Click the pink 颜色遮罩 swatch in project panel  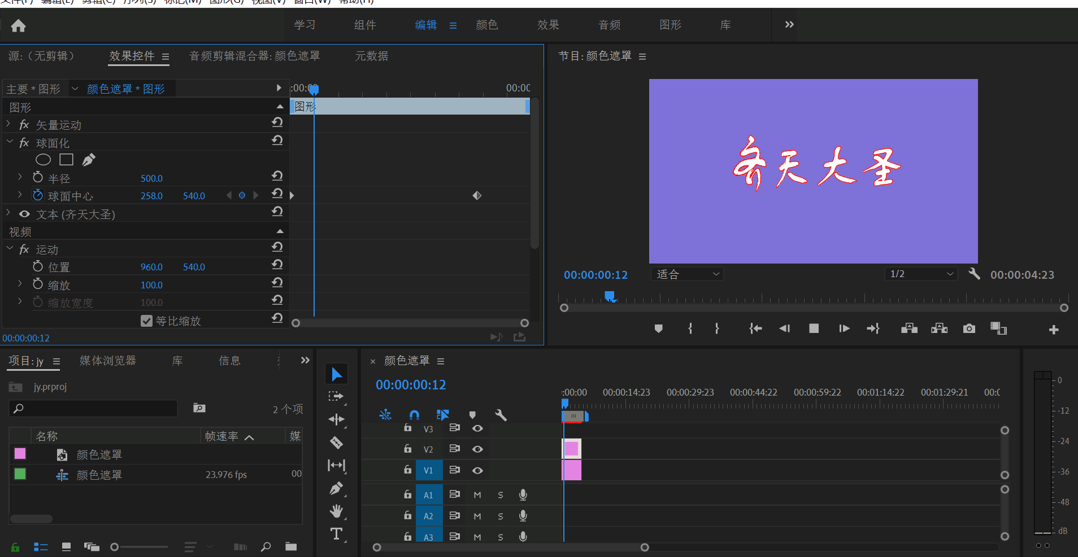[x=19, y=453]
